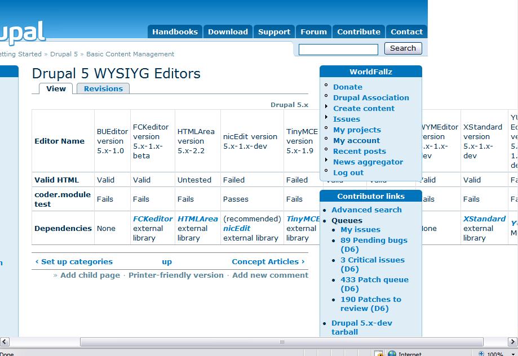Click the Internet zone globe icon
Screen dimensions: 518x356
392,354
